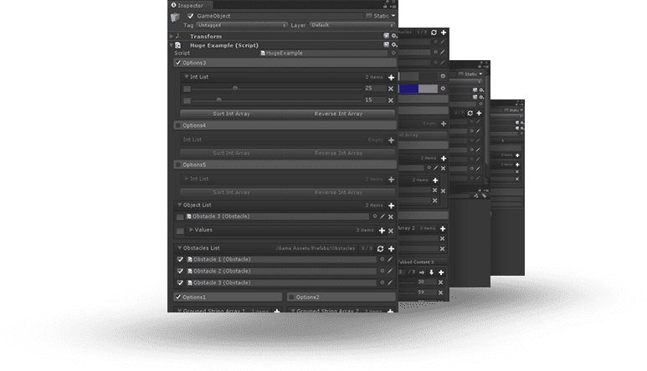Click Reverse Int Array button under Options3
Screen dimensions: 647x371
tap(338, 114)
